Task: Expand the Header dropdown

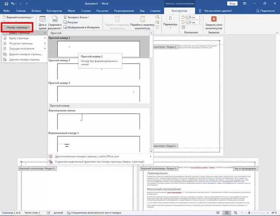Action: point(18,17)
